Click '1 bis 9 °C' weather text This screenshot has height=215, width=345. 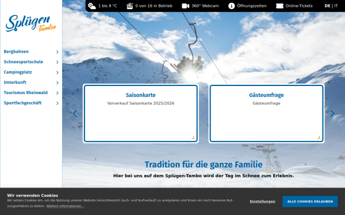coord(108,6)
